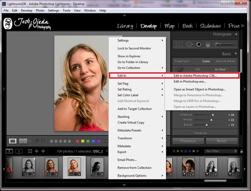
Task: Select the Graduated Filter tool
Action: point(208,44)
